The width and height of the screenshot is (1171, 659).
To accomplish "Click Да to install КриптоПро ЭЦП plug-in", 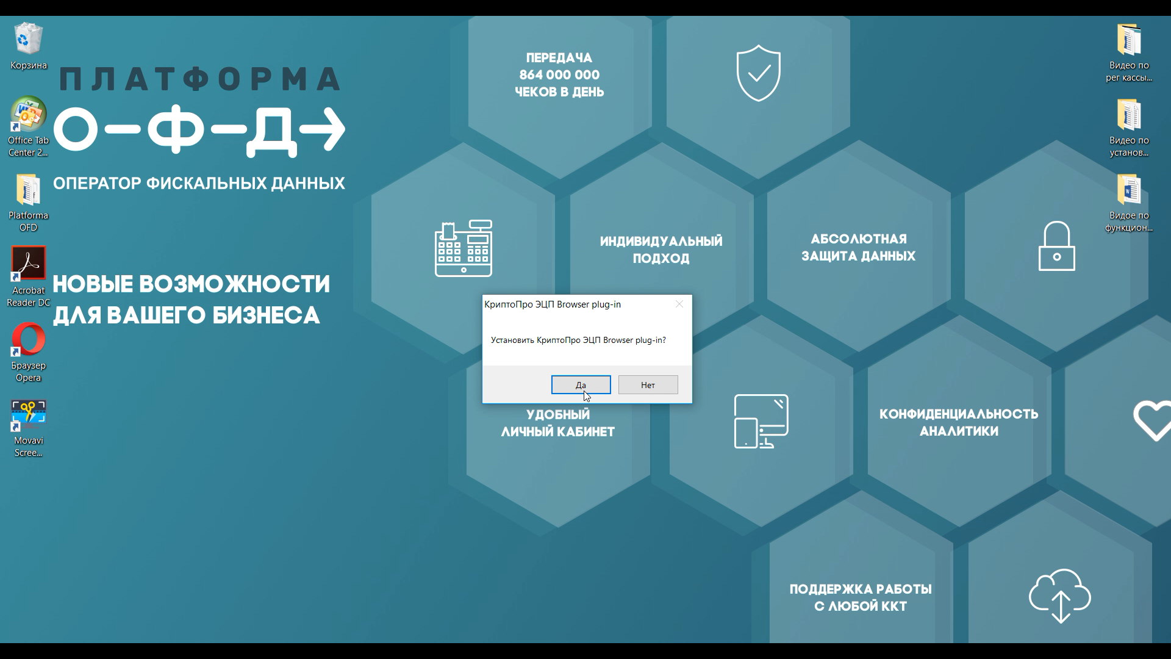I will (x=581, y=384).
